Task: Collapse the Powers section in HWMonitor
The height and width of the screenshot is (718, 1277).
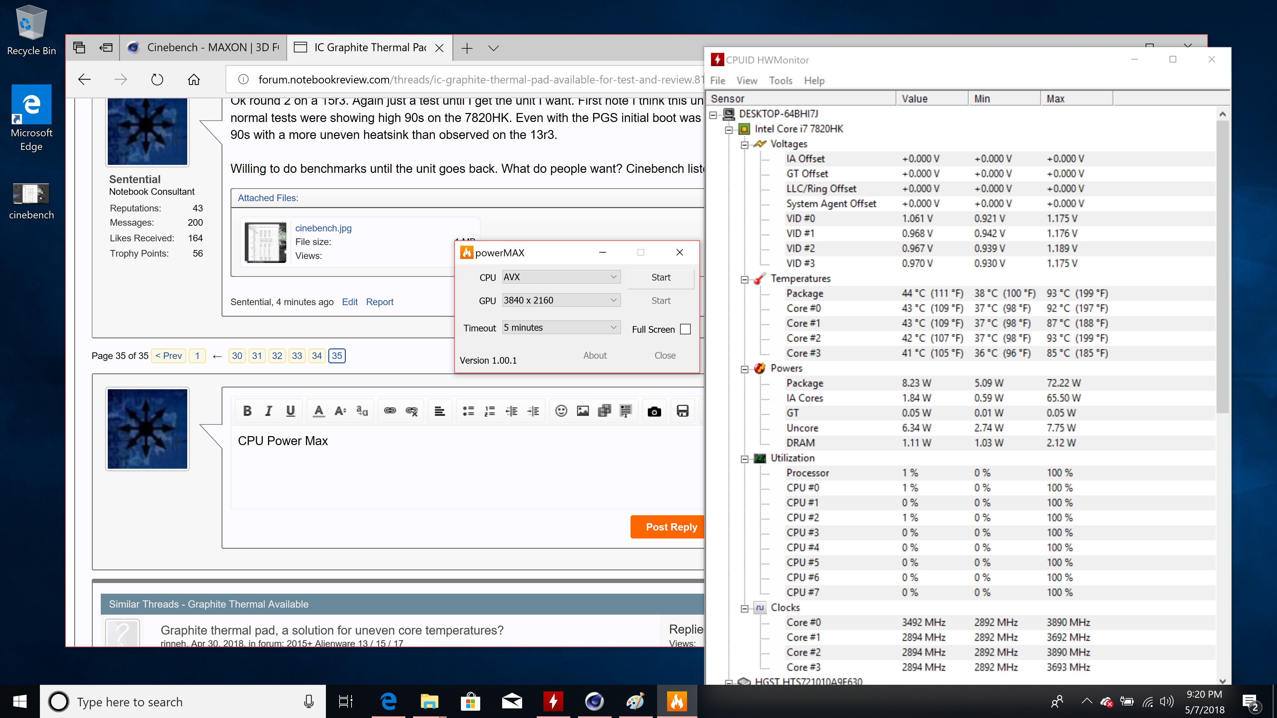Action: tap(745, 369)
